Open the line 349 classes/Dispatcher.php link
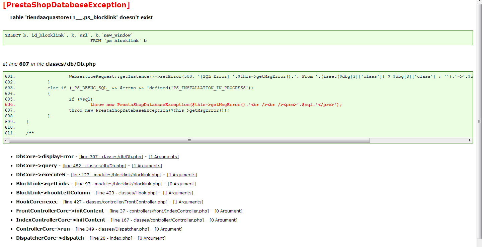 (112, 229)
